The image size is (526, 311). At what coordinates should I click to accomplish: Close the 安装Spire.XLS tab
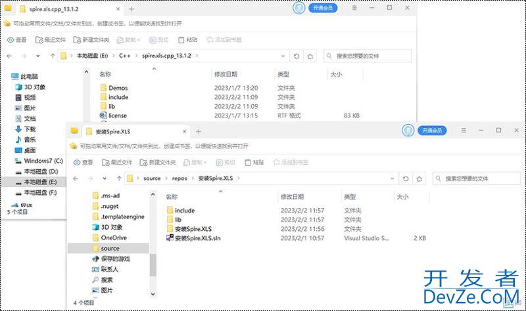click(x=185, y=132)
